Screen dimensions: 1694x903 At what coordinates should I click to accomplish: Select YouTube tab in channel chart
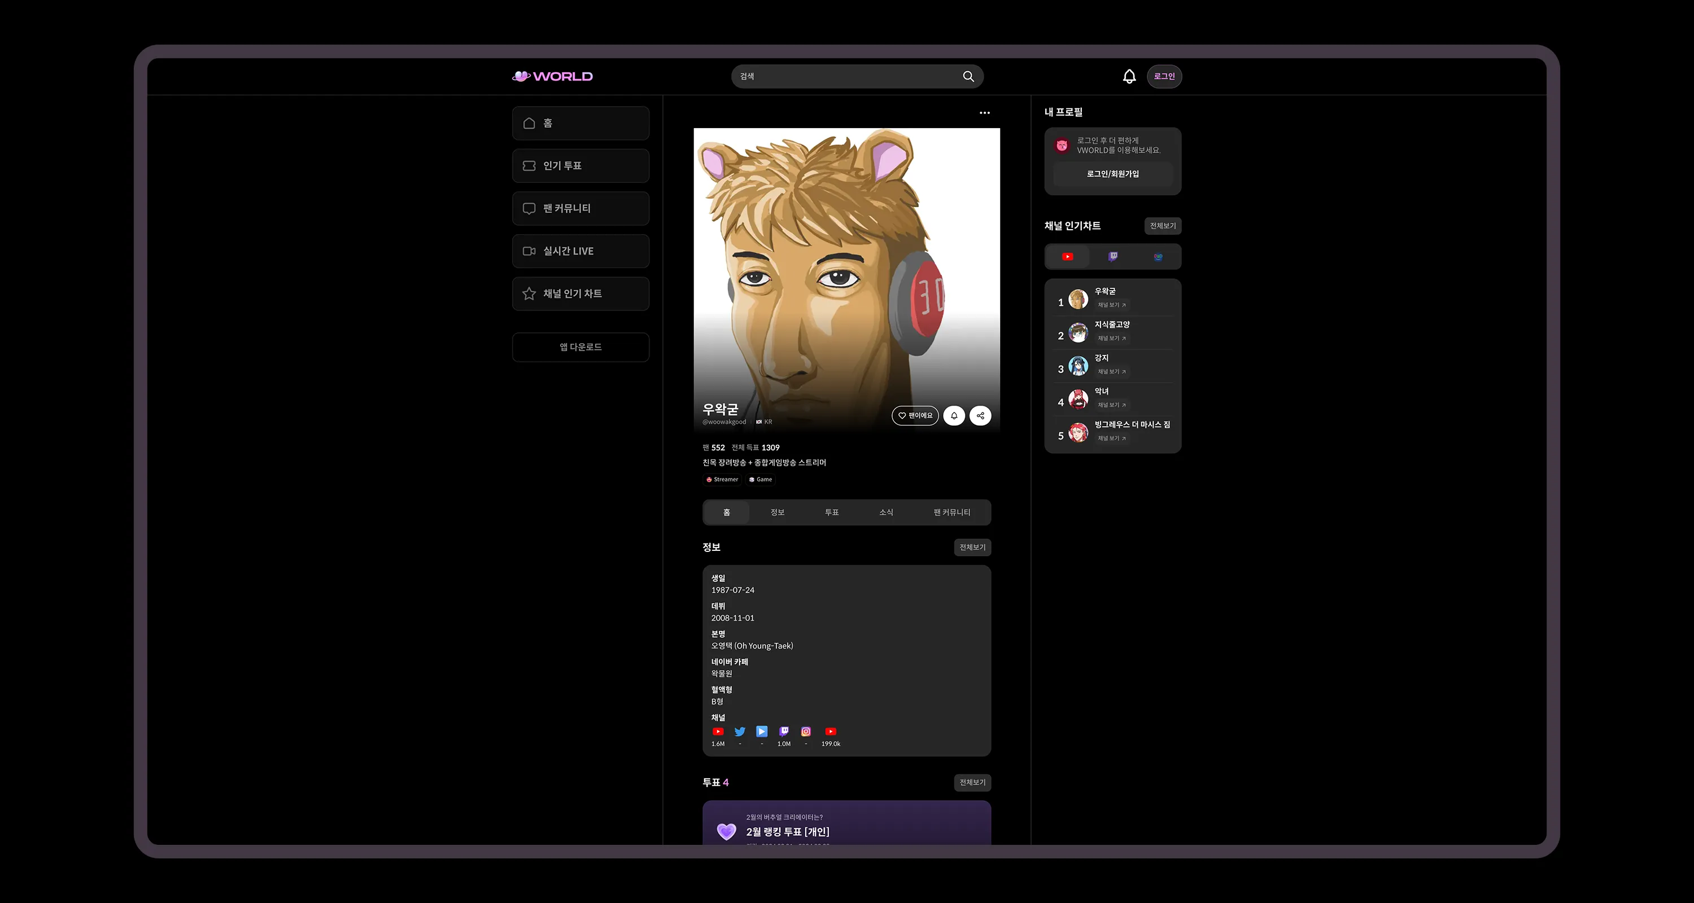click(1067, 257)
